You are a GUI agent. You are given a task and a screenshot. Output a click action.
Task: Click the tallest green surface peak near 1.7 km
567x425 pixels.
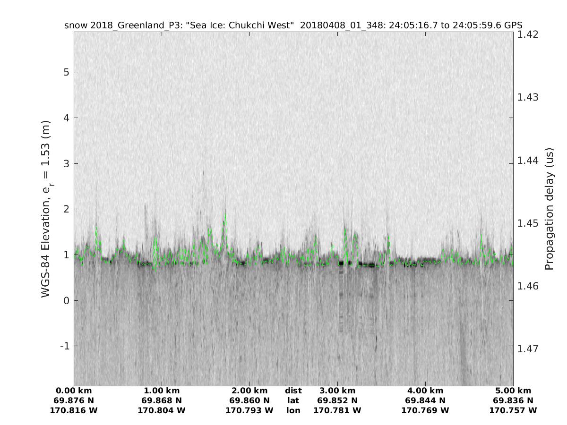pyautogui.click(x=225, y=215)
